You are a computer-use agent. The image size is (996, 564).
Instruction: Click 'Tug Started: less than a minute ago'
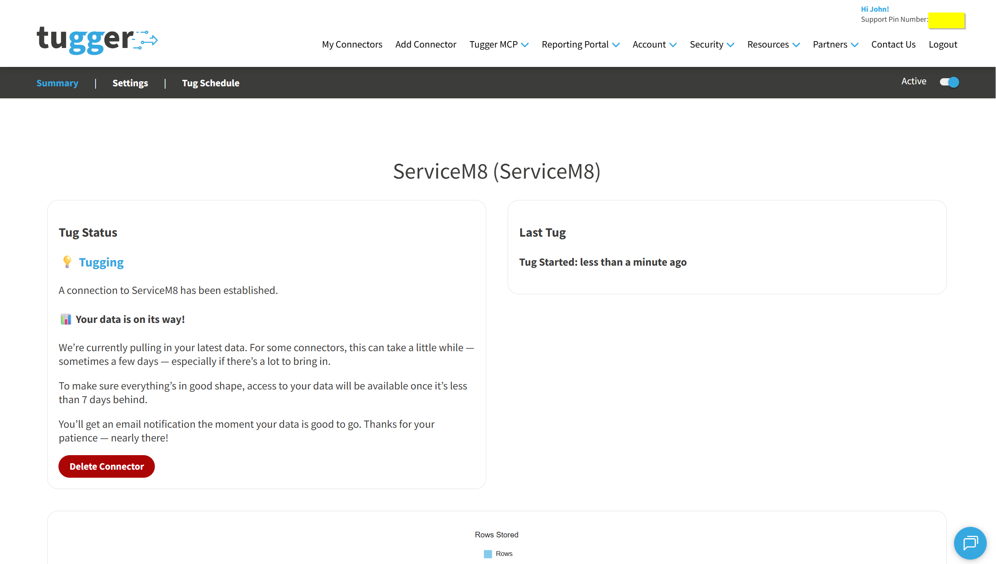click(x=603, y=262)
